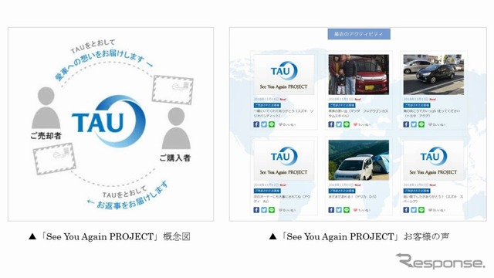This screenshot has width=494, height=278.
Task: Send the Mazda Flair Wagon post via LINE
Action: coord(347,124)
